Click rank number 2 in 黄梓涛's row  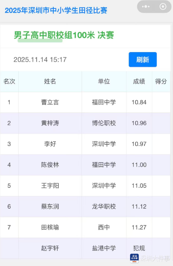pos(9,123)
